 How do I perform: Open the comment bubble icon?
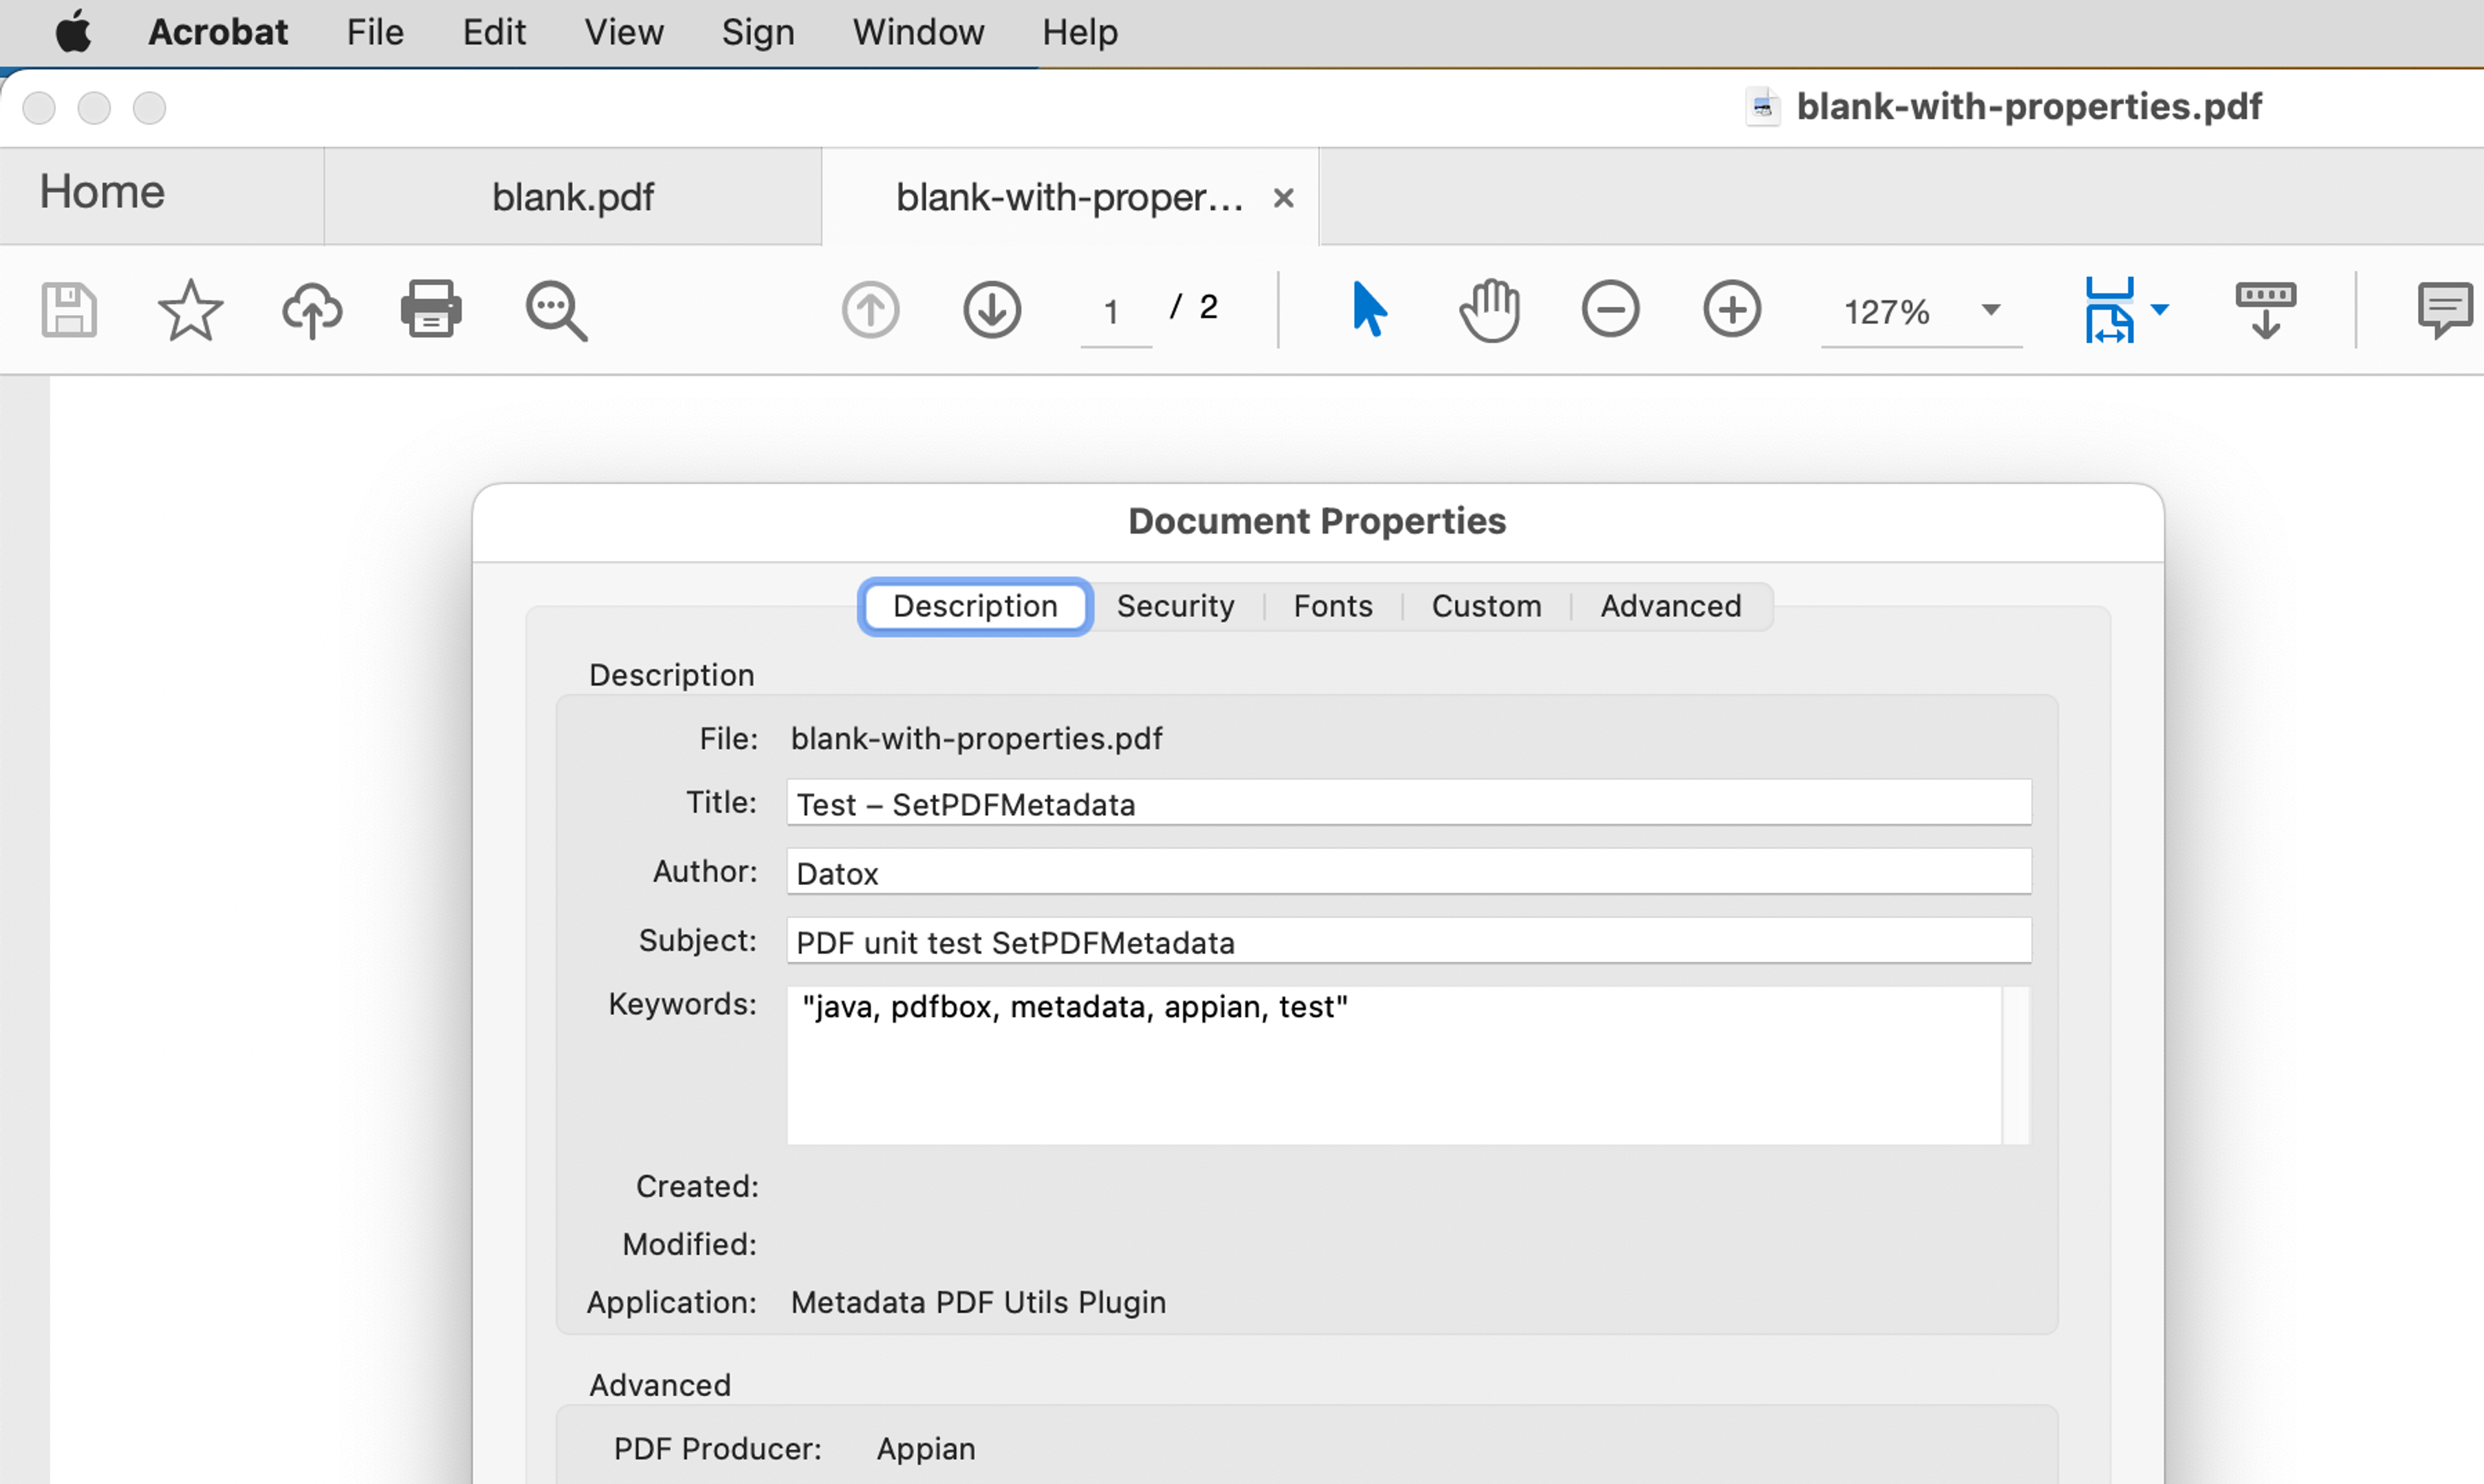(2445, 311)
